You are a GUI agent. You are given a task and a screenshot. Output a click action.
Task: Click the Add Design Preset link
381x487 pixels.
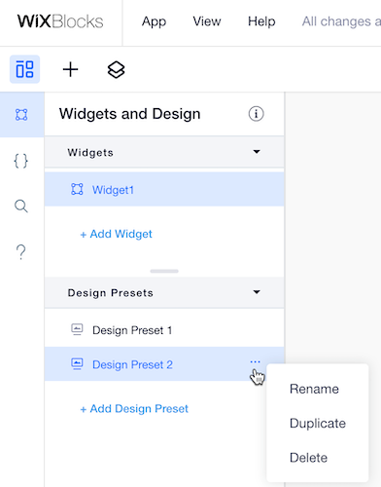[134, 408]
